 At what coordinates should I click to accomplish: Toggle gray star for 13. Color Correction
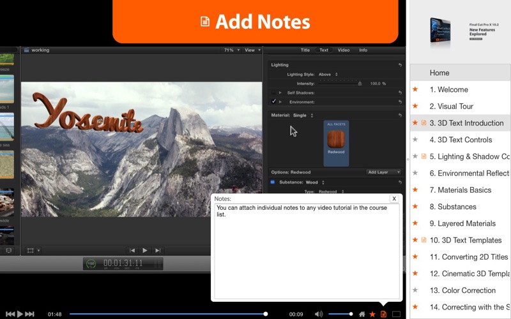[x=415, y=290]
